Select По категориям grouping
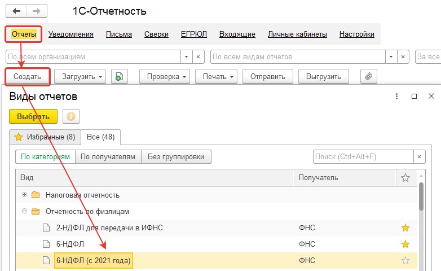Viewport: 441px width, 271px height. point(45,157)
